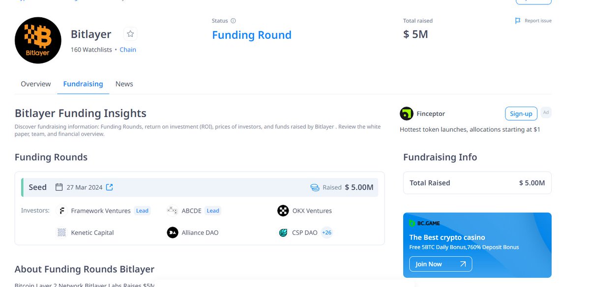Open OKX Ventures investor link
This screenshot has width=590, height=287.
pyautogui.click(x=312, y=211)
